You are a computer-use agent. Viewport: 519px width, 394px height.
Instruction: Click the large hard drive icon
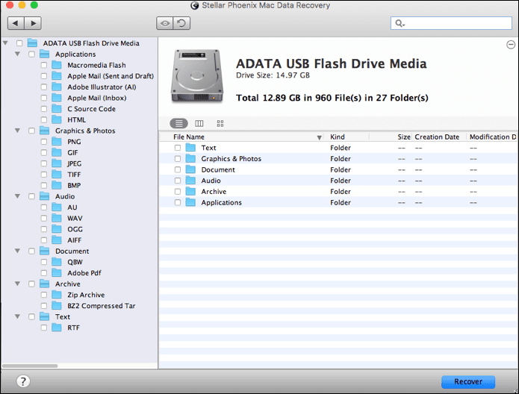[x=197, y=76]
